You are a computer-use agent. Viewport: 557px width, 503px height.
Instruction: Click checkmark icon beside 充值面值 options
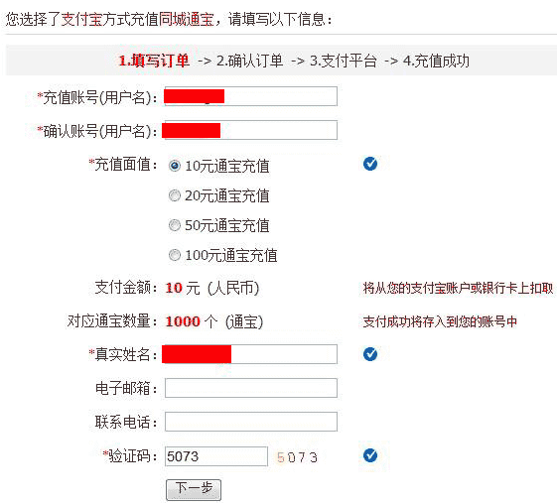(370, 164)
